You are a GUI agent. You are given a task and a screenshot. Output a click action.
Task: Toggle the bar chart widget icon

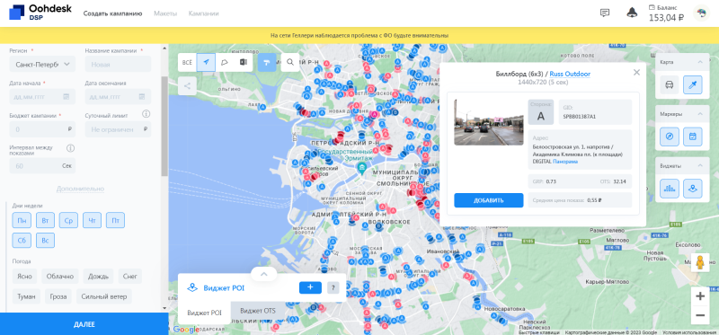coord(669,189)
